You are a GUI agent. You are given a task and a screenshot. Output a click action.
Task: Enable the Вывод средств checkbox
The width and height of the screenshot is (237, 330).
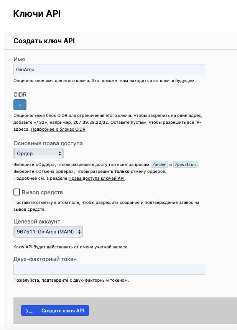coord(16,192)
